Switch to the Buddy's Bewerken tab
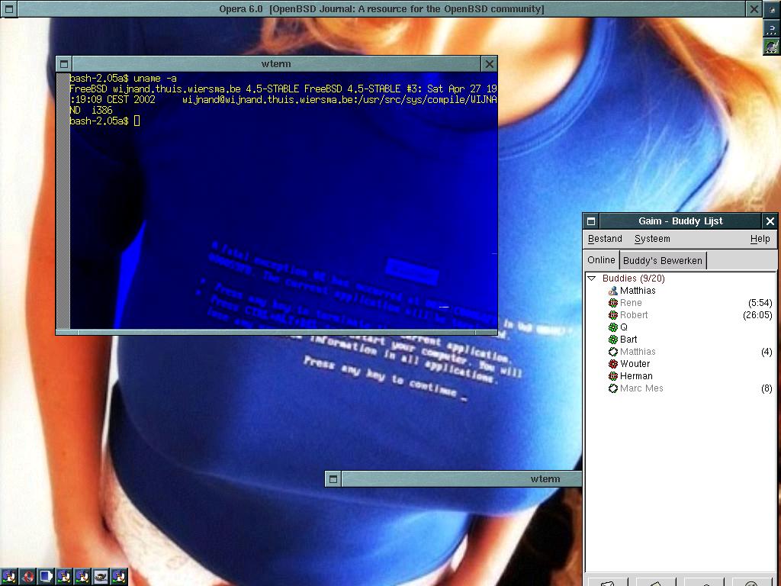The image size is (781, 586). [x=662, y=261]
